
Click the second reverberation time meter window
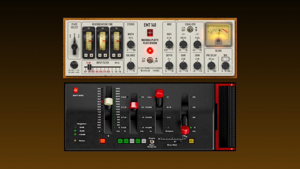click(103, 41)
